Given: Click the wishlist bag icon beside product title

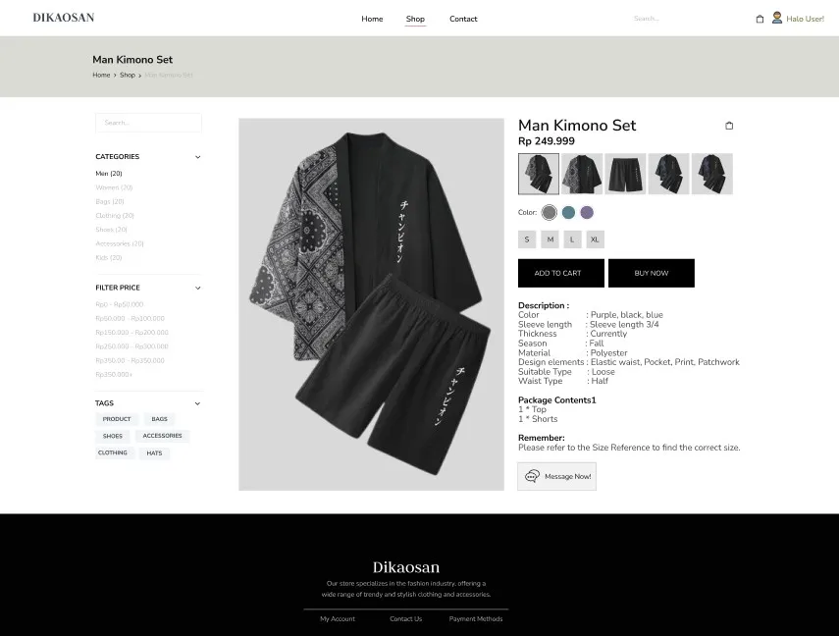Looking at the screenshot, I should pyautogui.click(x=729, y=126).
